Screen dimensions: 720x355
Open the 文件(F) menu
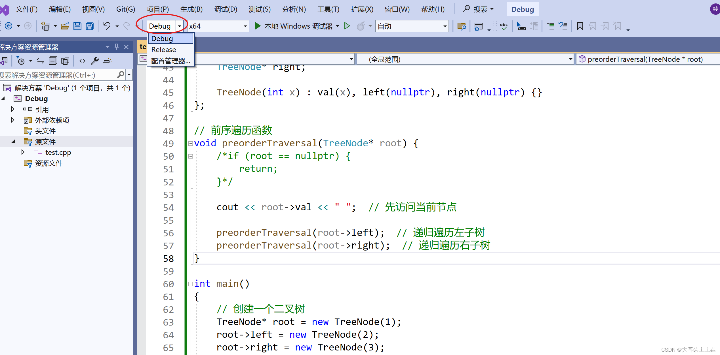coord(27,9)
